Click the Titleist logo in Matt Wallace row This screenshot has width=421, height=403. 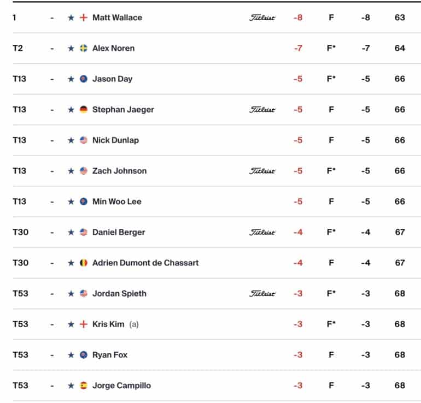coord(262,17)
